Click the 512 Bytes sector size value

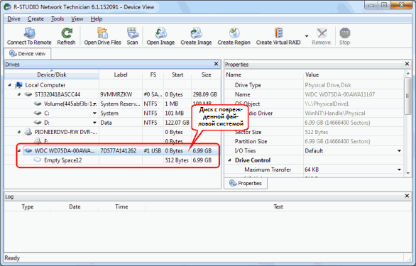coord(316,132)
